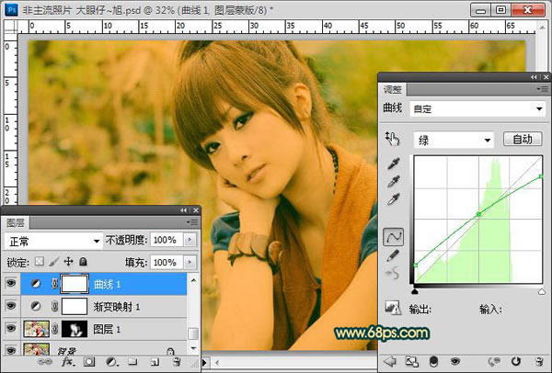Delete this adjustment layer trash icon

538,361
